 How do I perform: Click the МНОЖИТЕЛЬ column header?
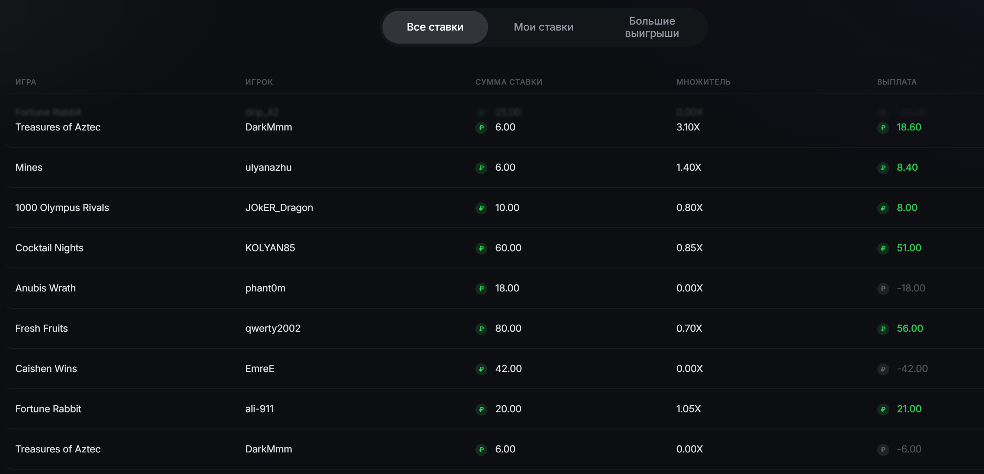coord(703,82)
